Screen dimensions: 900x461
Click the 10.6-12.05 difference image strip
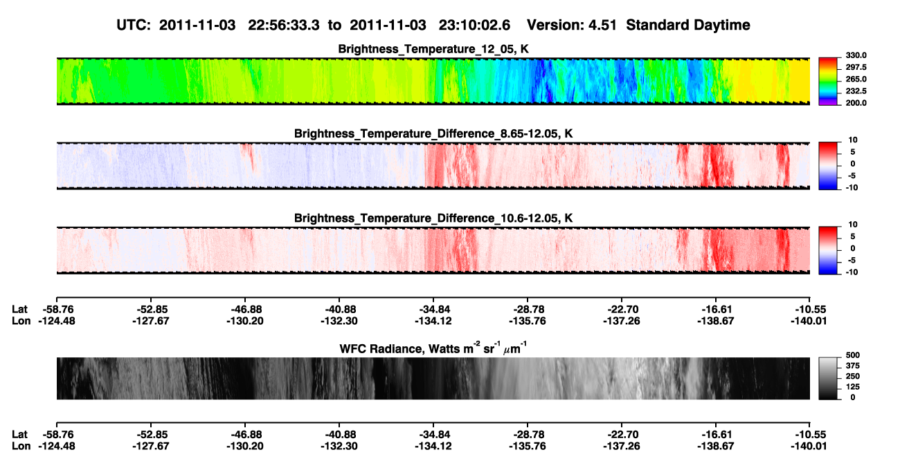pyautogui.click(x=433, y=250)
